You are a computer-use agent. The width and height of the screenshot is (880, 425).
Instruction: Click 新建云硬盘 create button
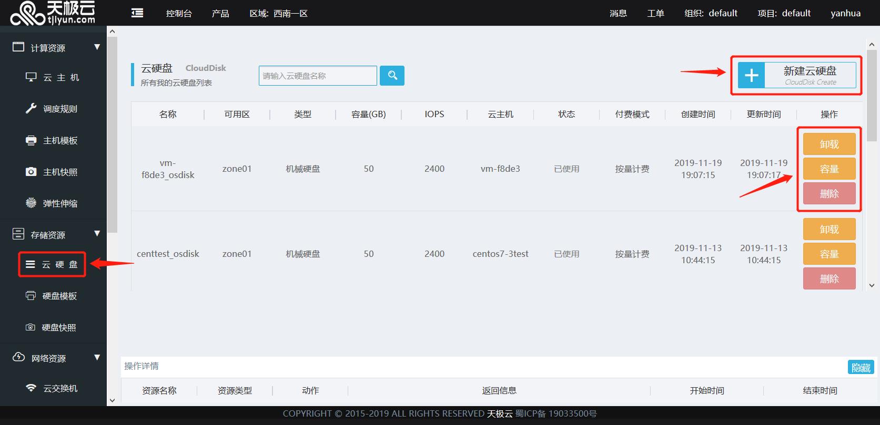tap(797, 75)
